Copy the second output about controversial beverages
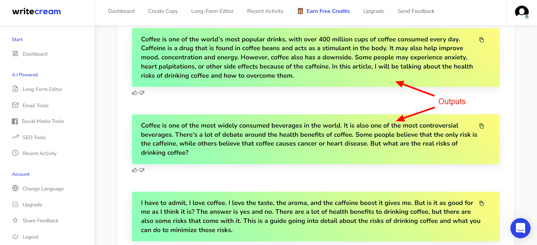This screenshot has width=537, height=245. pyautogui.click(x=482, y=126)
